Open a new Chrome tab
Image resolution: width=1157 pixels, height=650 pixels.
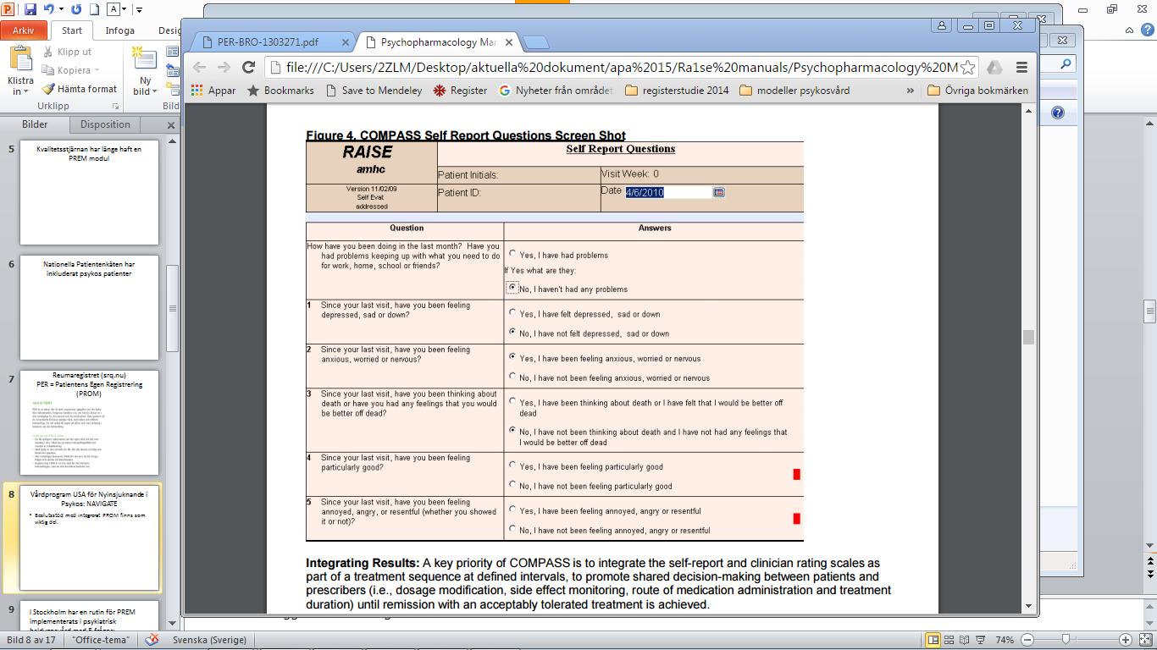click(x=536, y=42)
